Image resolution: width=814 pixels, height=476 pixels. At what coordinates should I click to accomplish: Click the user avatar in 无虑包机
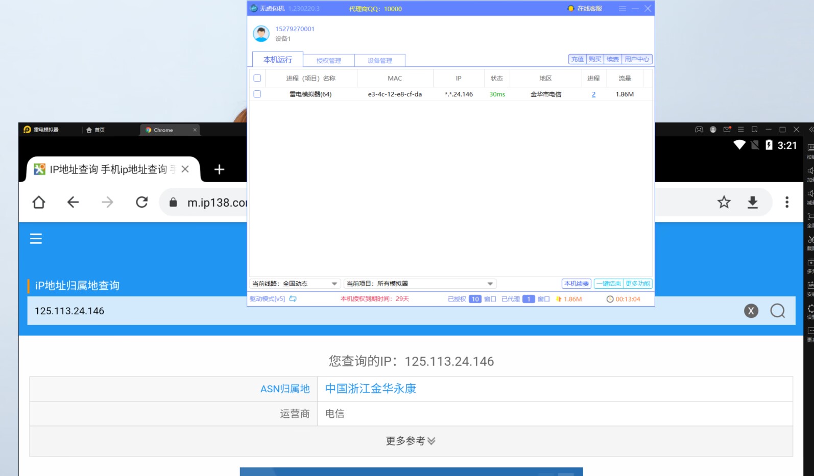click(x=261, y=33)
